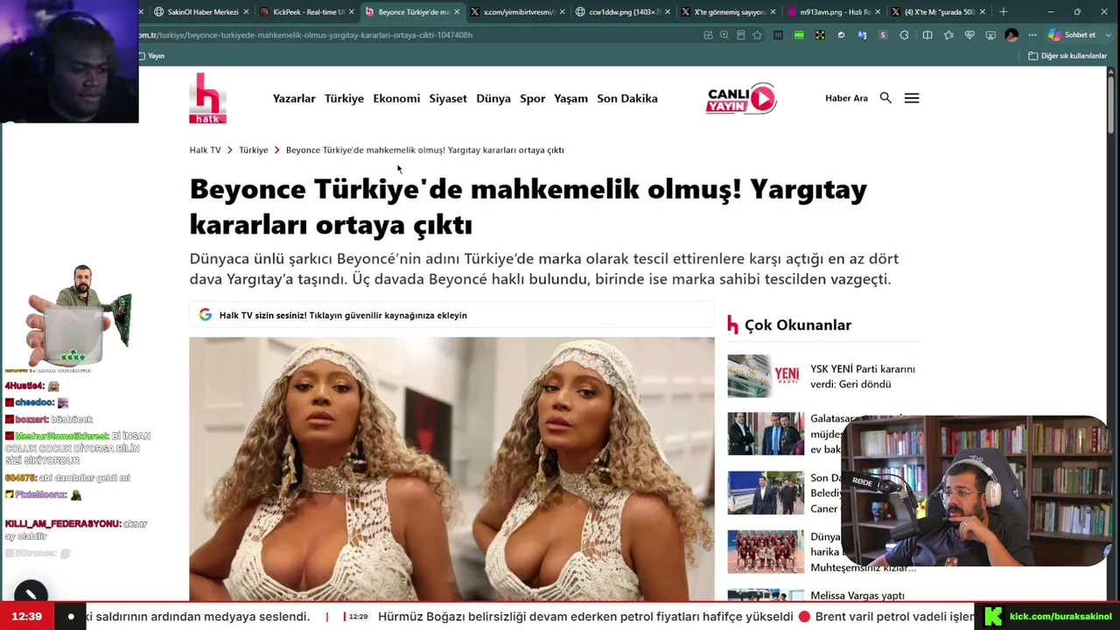
Task: Open the browser essentials heart icon
Action: (x=969, y=35)
